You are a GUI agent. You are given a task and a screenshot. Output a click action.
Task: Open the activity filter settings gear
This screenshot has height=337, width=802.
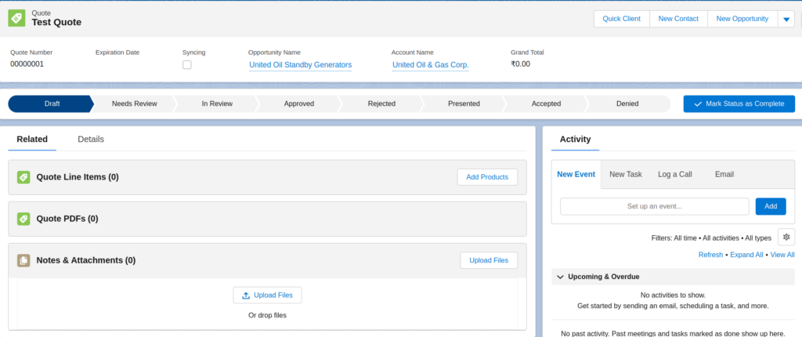point(786,237)
